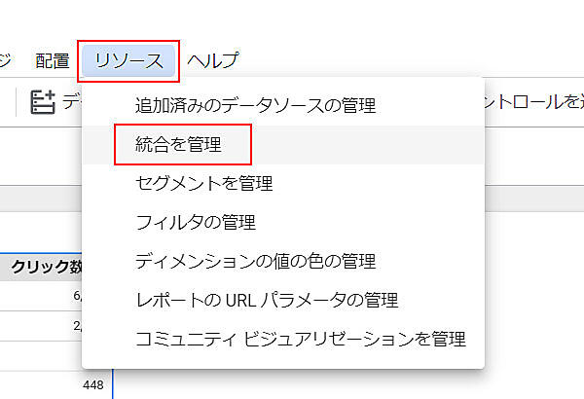Choose 統合を管理 menu entry
The image size is (584, 399).
tap(283, 145)
